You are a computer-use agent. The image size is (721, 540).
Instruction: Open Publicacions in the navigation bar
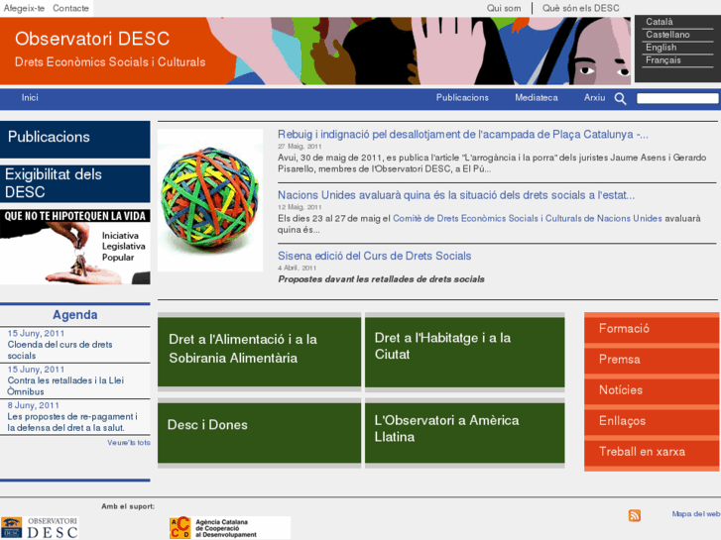462,97
